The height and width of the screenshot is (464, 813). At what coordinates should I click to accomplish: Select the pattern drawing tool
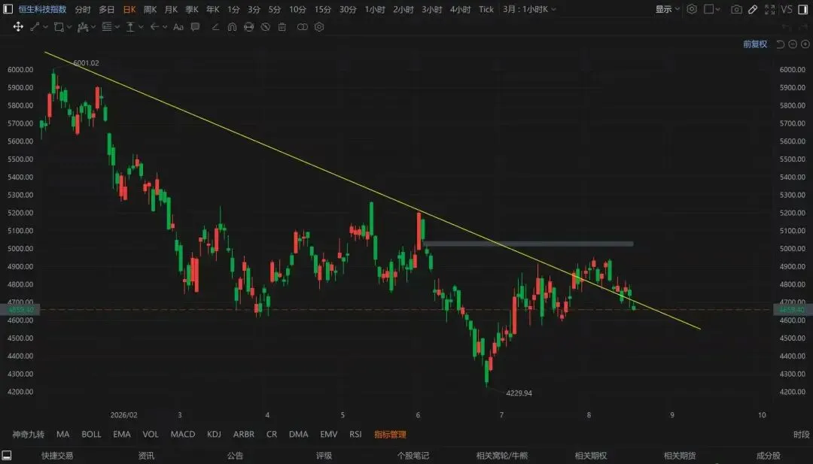point(83,27)
